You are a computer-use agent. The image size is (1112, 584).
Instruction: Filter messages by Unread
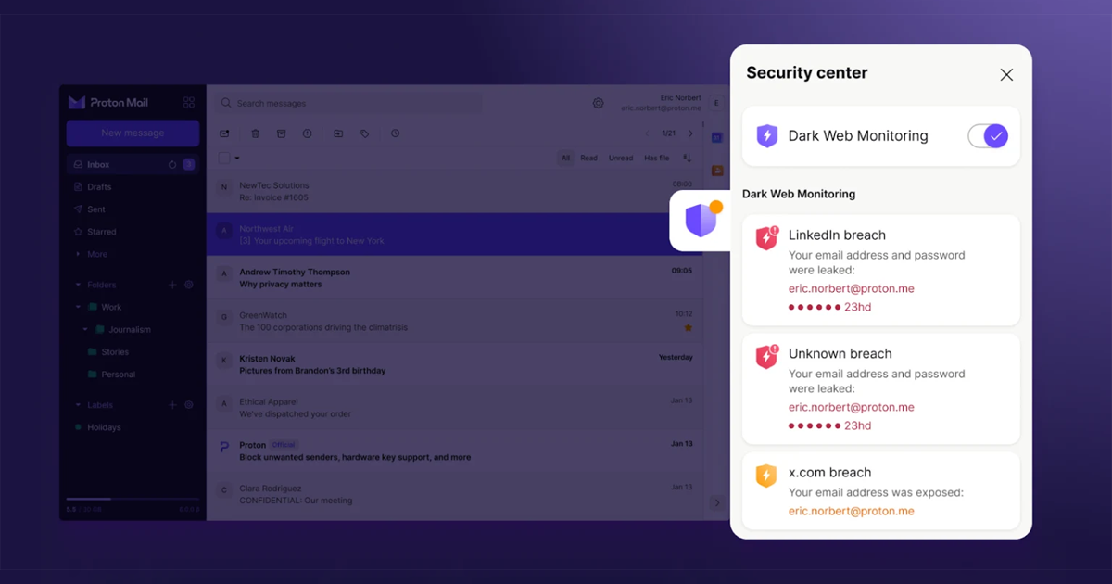click(621, 158)
